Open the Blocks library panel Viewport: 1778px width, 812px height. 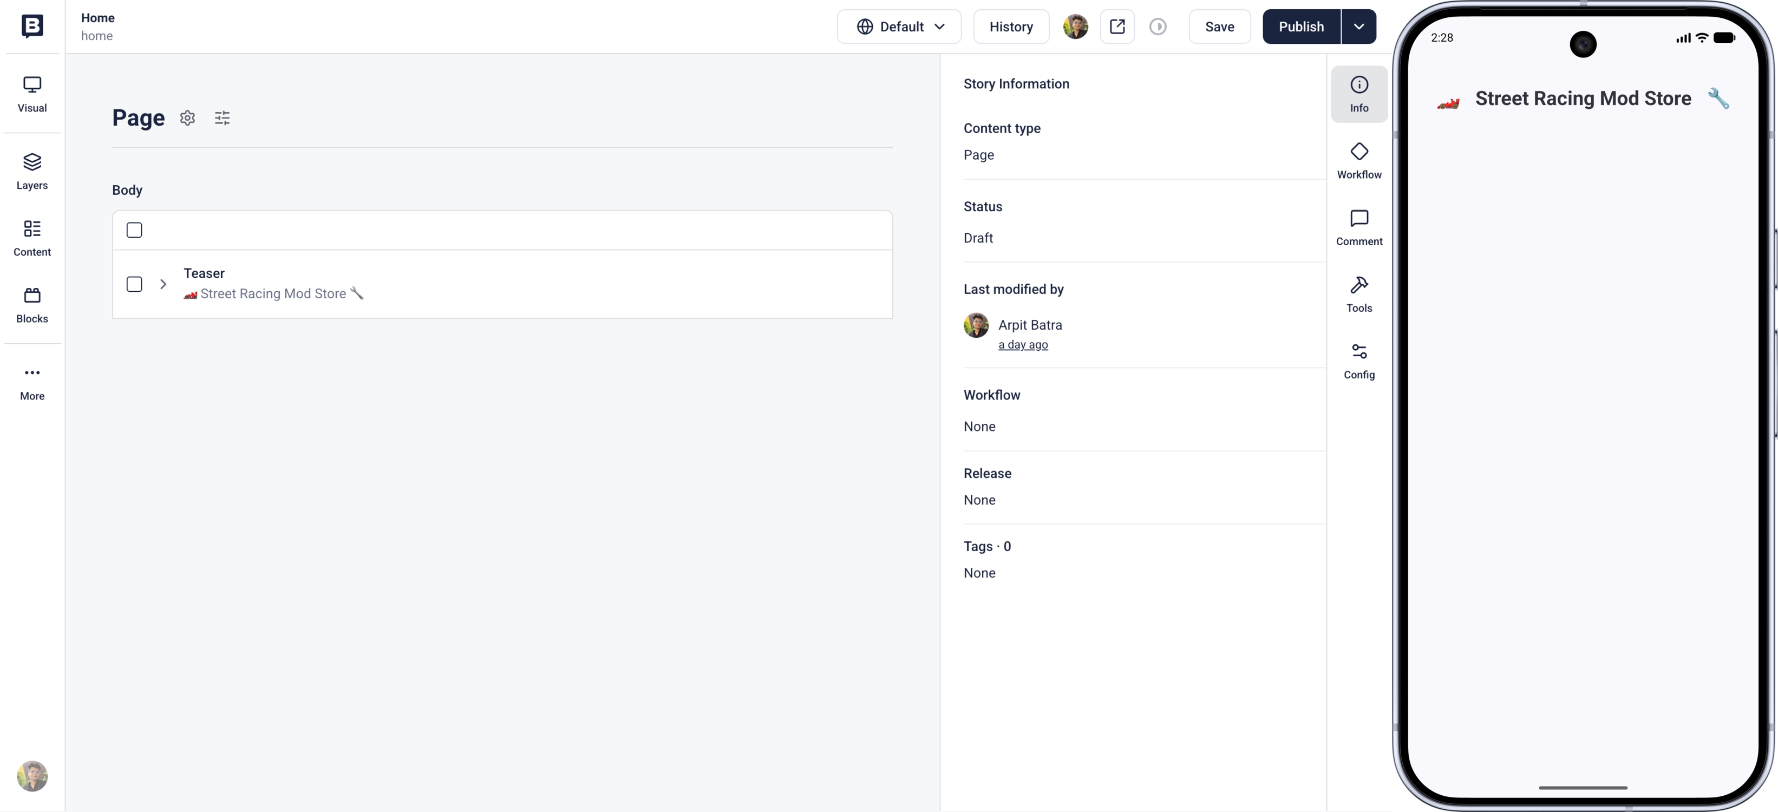pos(32,305)
